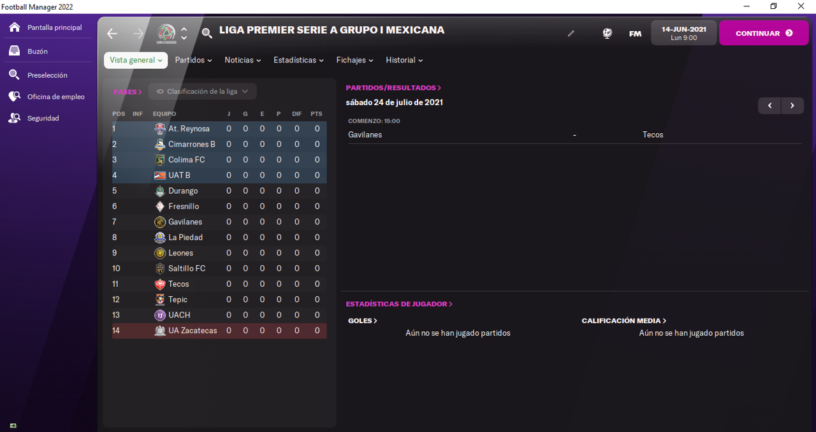Click the Seguridad sidebar icon
The image size is (816, 432).
15,118
